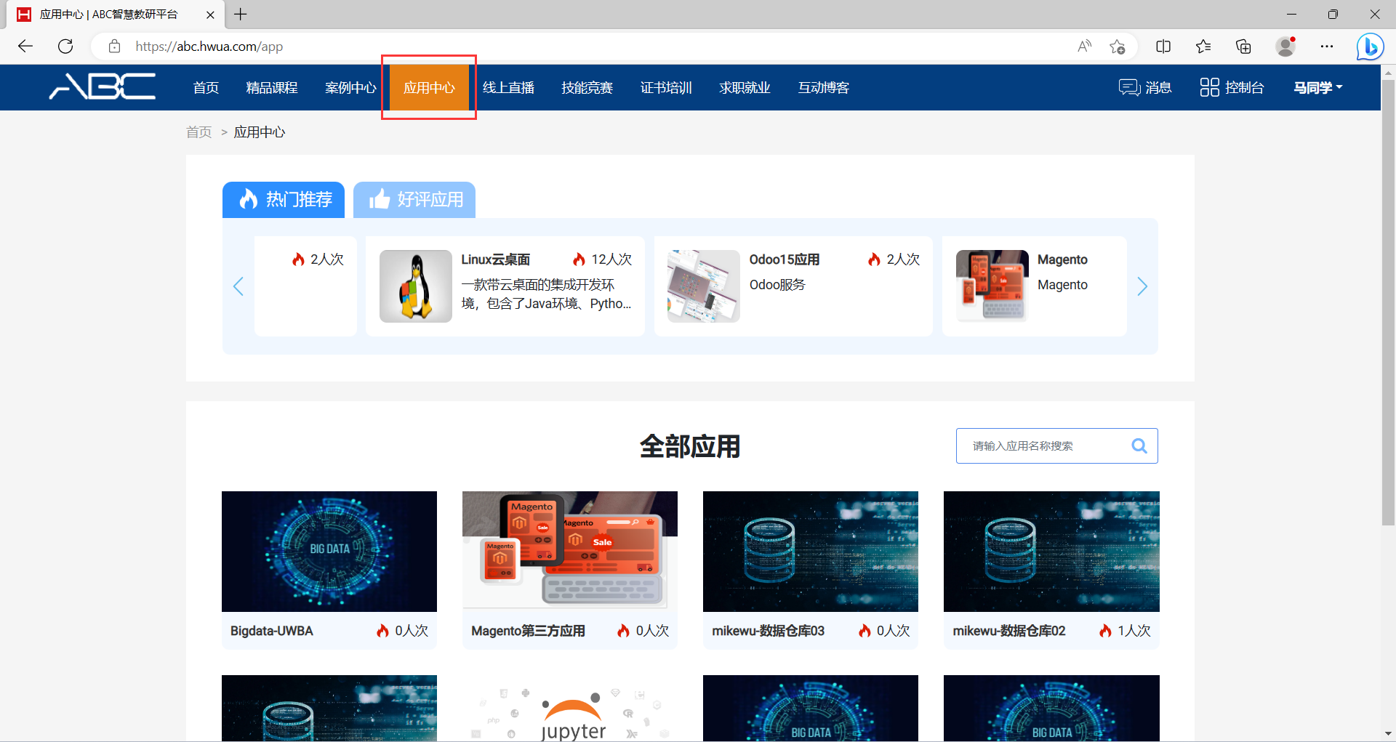Reload the page with refresh icon
Viewport: 1396px width, 742px height.
(x=65, y=47)
